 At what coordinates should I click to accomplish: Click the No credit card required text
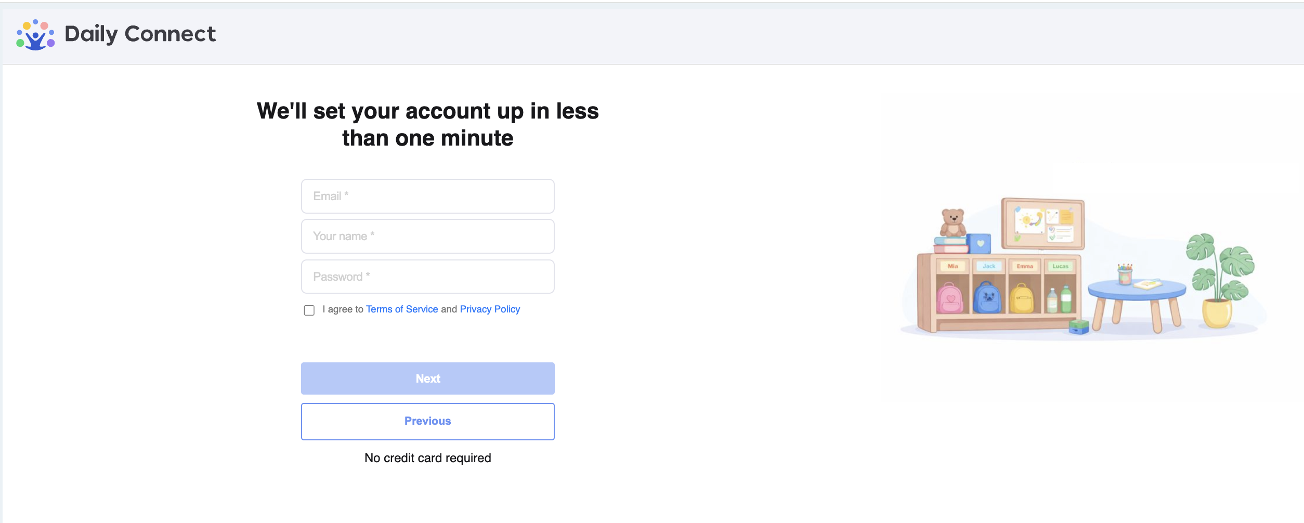(427, 458)
